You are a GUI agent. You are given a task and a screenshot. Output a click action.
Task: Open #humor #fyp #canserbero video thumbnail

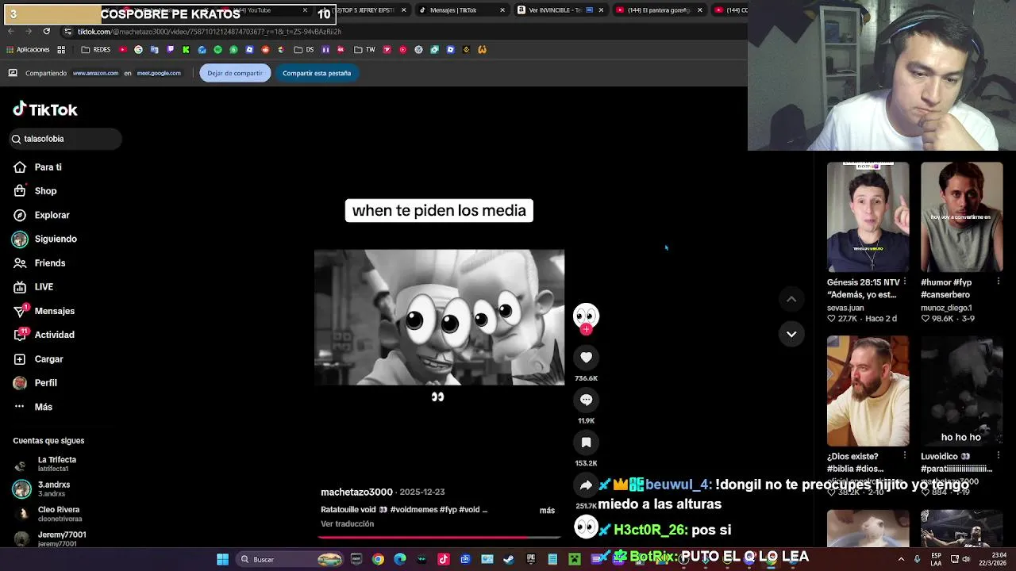961,217
